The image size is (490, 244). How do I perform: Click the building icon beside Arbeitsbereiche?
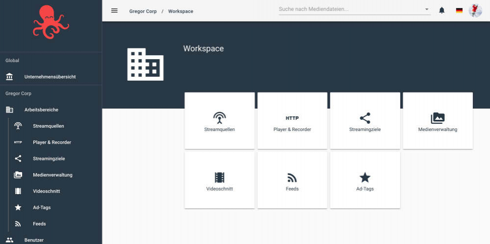9,110
